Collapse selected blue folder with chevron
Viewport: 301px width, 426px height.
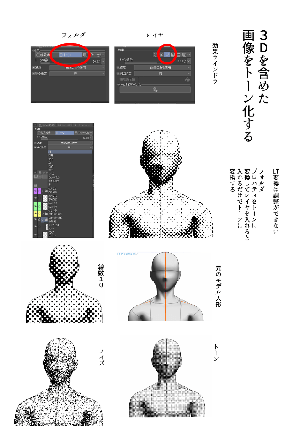[42, 220]
